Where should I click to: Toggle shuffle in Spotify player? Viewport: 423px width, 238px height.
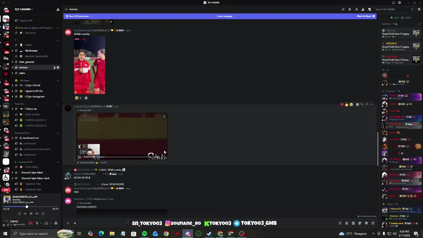[x=19, y=214]
